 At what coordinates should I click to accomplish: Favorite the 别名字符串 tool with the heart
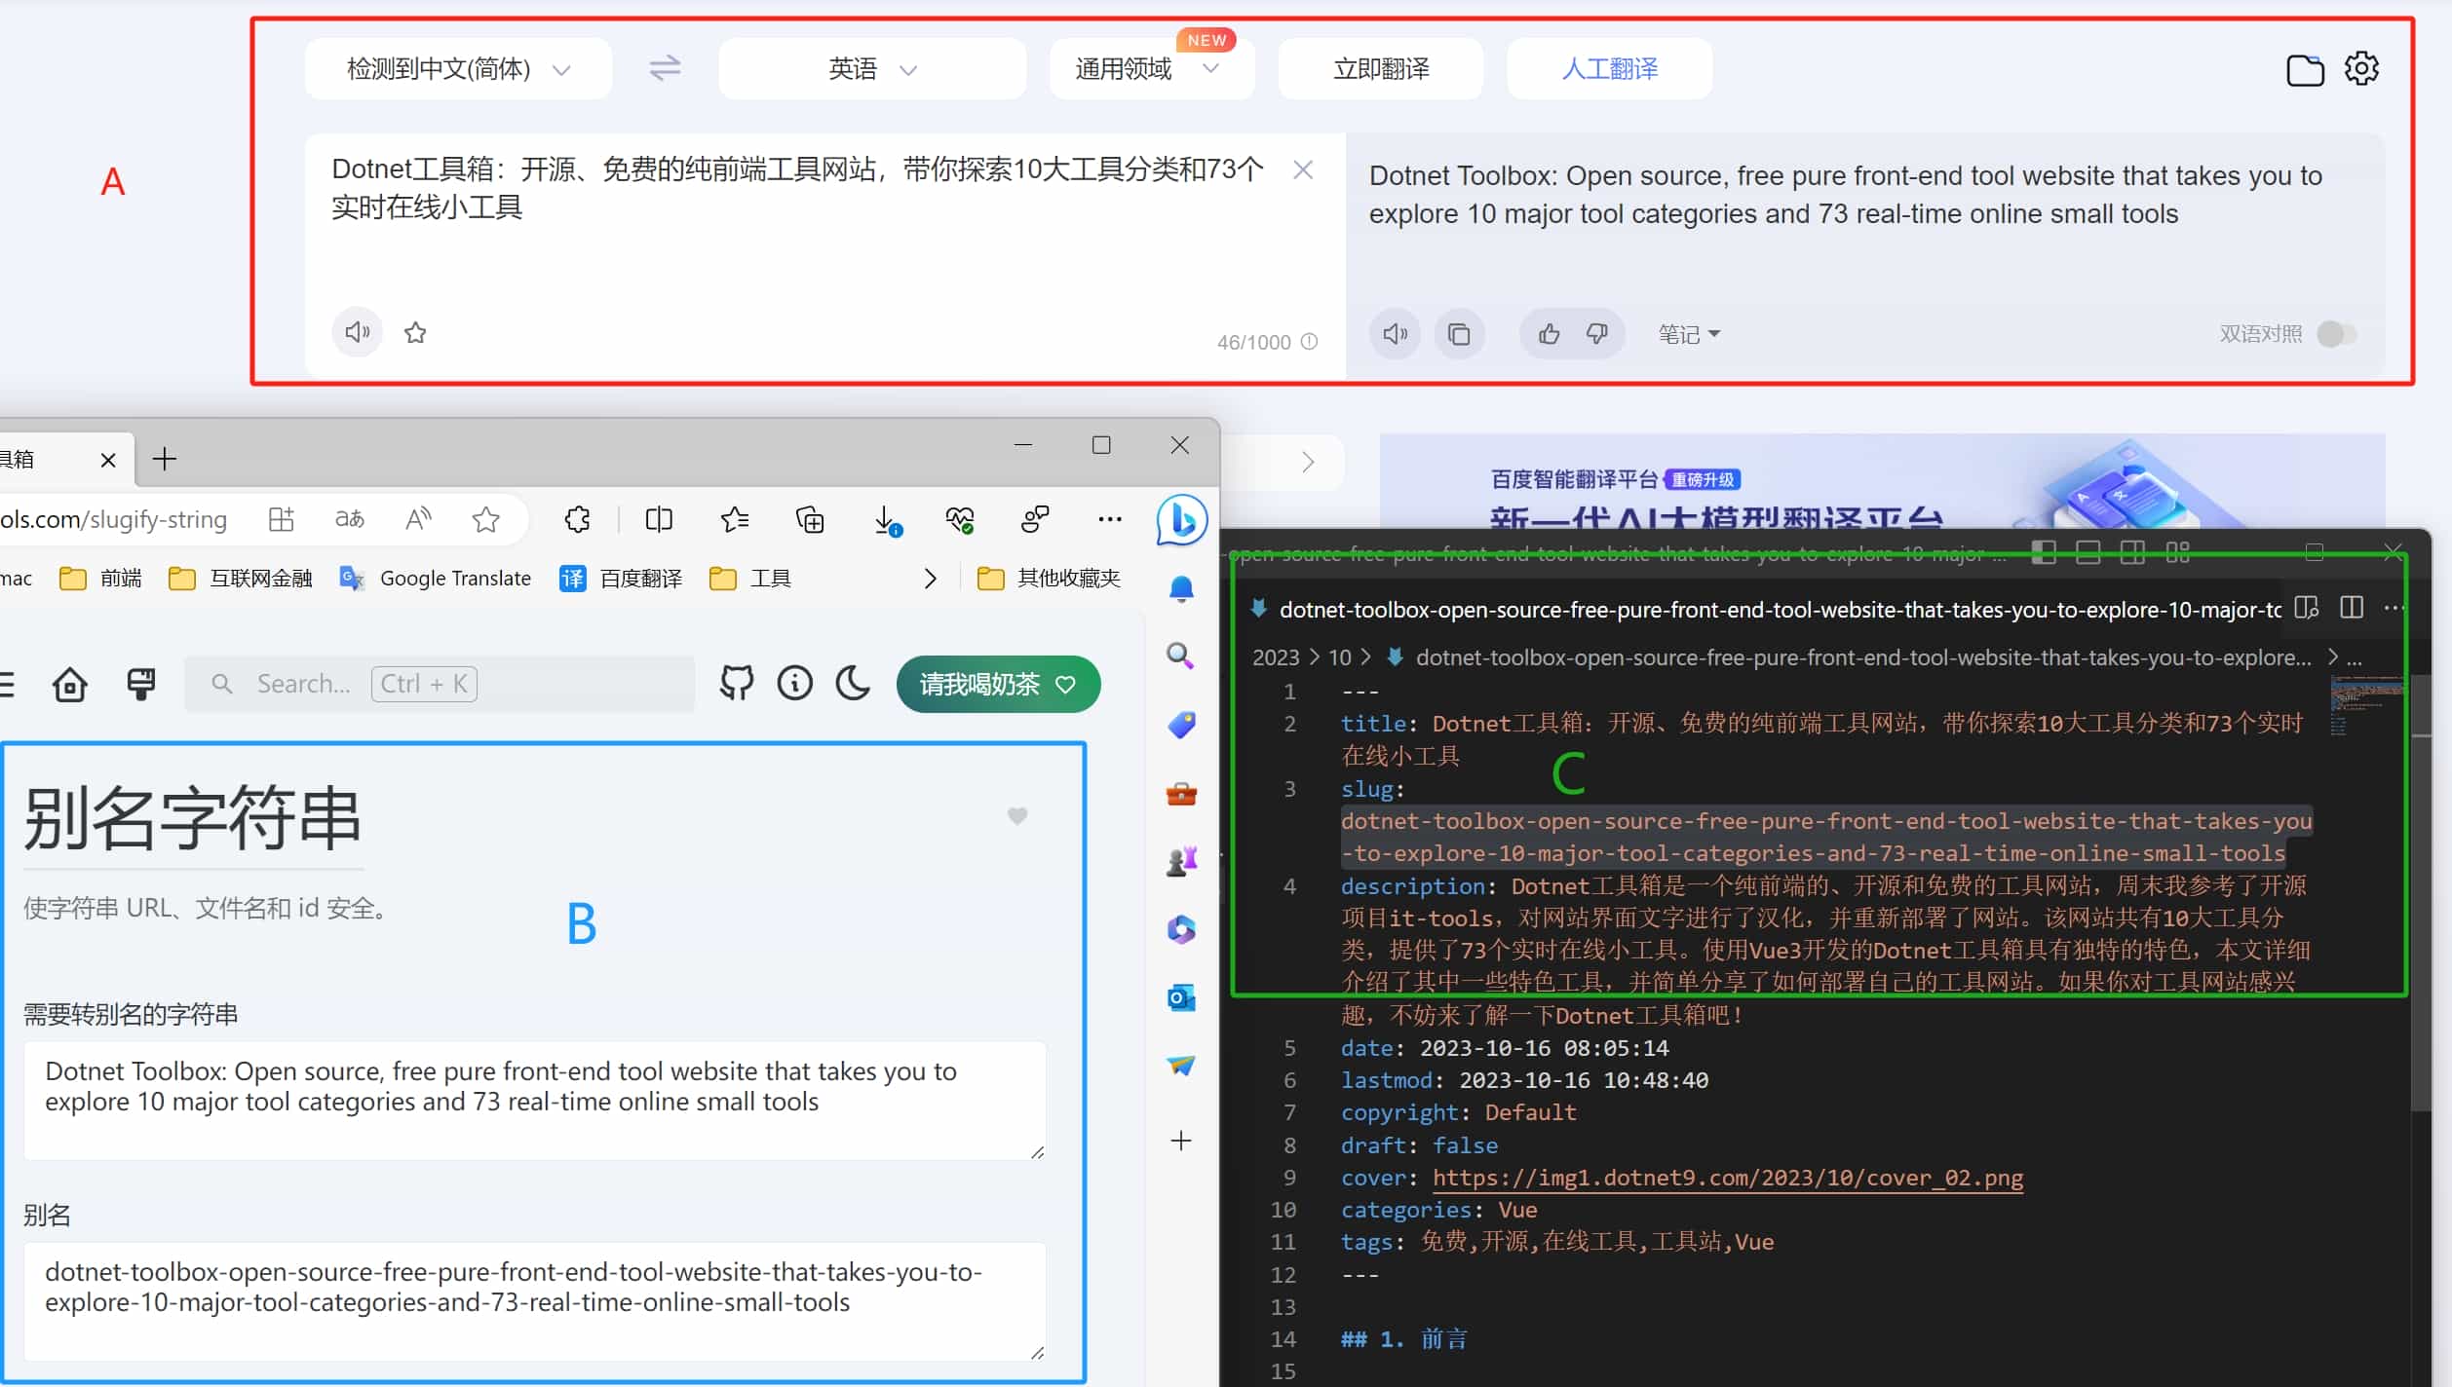point(1017,815)
